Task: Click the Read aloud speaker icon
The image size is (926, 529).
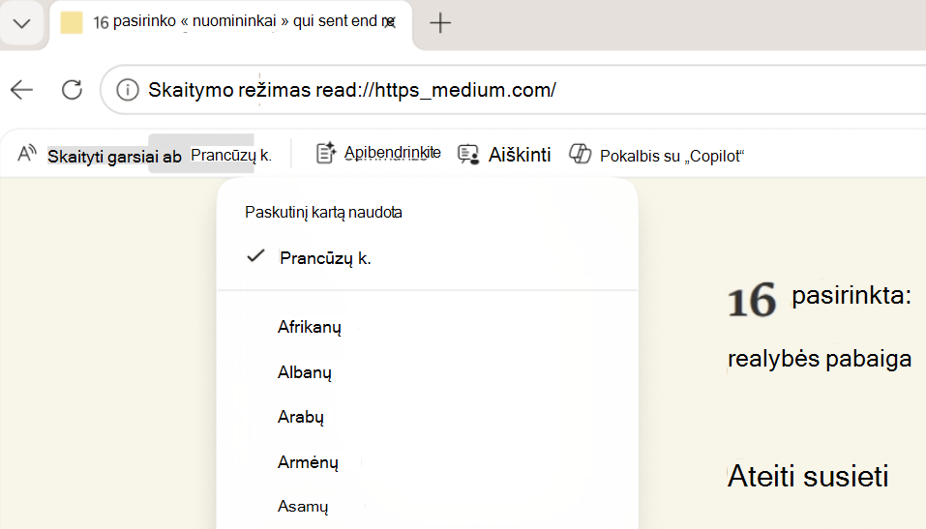Action: [27, 155]
